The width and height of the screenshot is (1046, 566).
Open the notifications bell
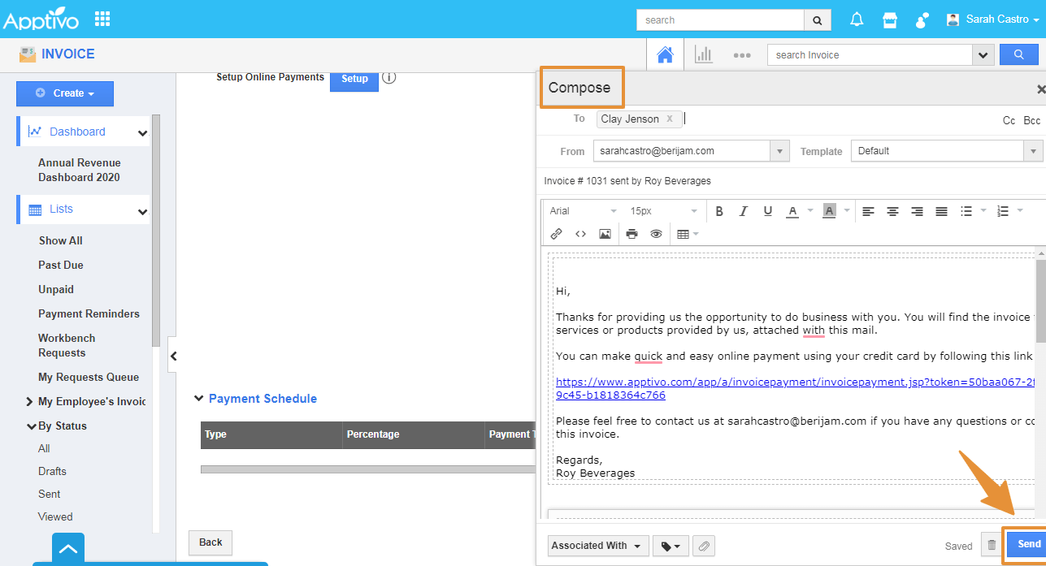857,19
